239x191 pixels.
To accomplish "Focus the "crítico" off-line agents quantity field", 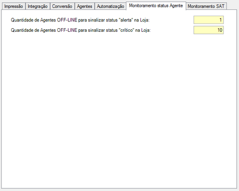I will tap(209, 30).
